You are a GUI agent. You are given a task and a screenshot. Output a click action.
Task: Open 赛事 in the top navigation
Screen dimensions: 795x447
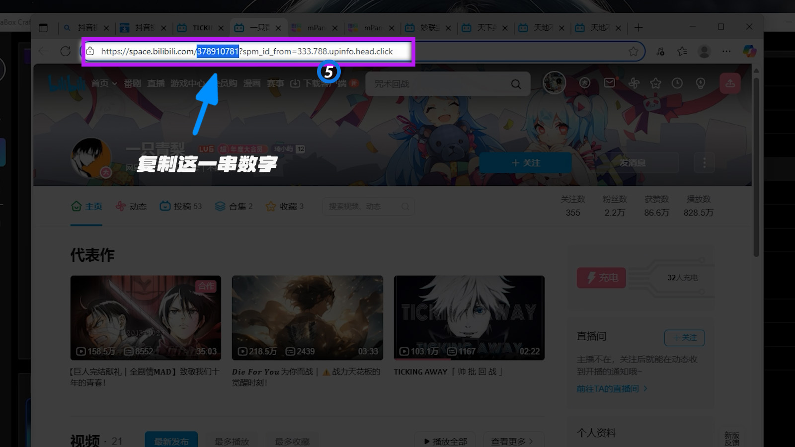click(275, 83)
